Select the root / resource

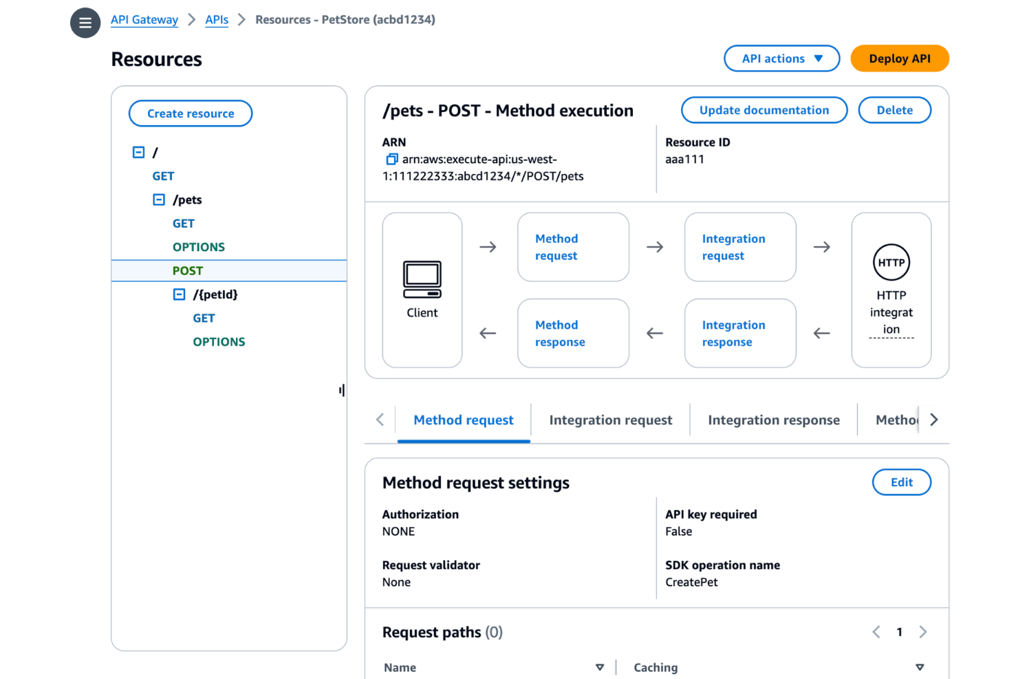[155, 152]
